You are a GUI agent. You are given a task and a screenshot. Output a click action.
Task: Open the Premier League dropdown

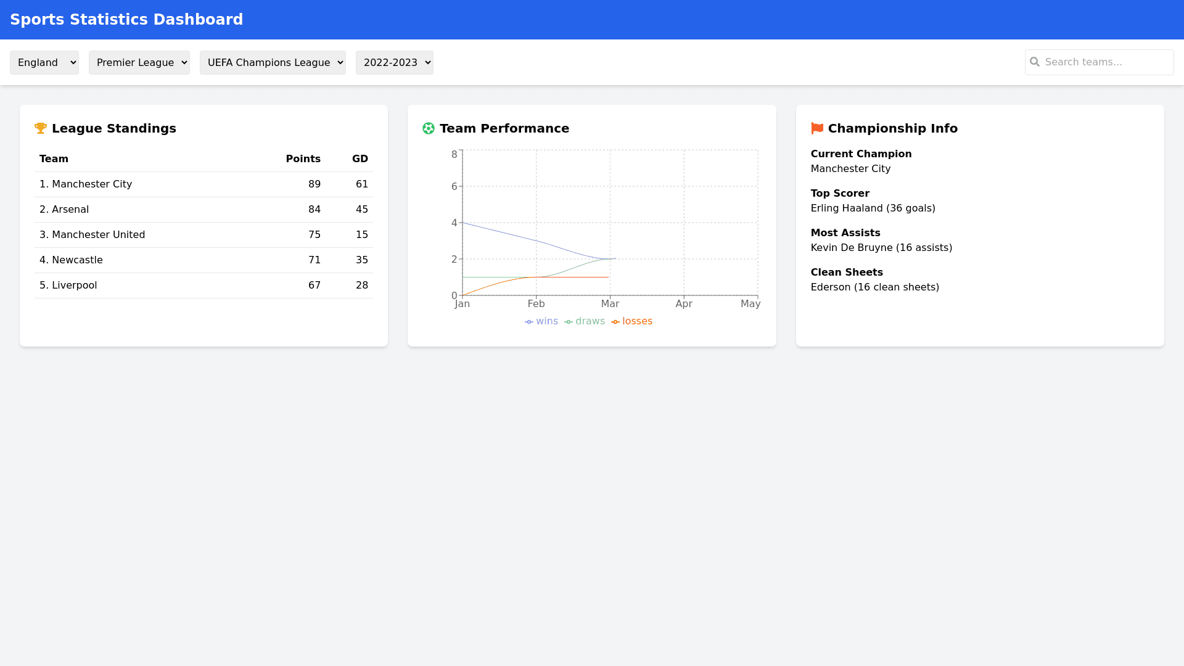coord(139,63)
